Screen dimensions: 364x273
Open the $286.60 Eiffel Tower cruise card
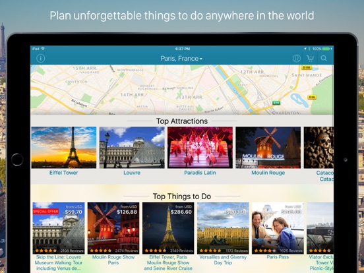point(168,237)
